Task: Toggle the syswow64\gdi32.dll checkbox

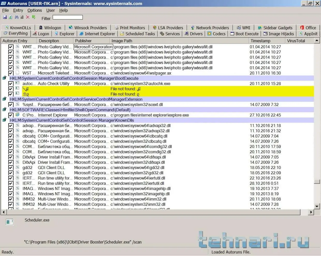Action: 11,168
